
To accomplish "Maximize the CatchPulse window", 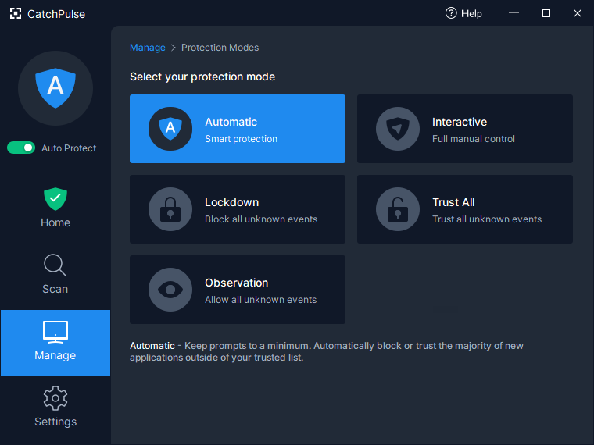I will [546, 13].
